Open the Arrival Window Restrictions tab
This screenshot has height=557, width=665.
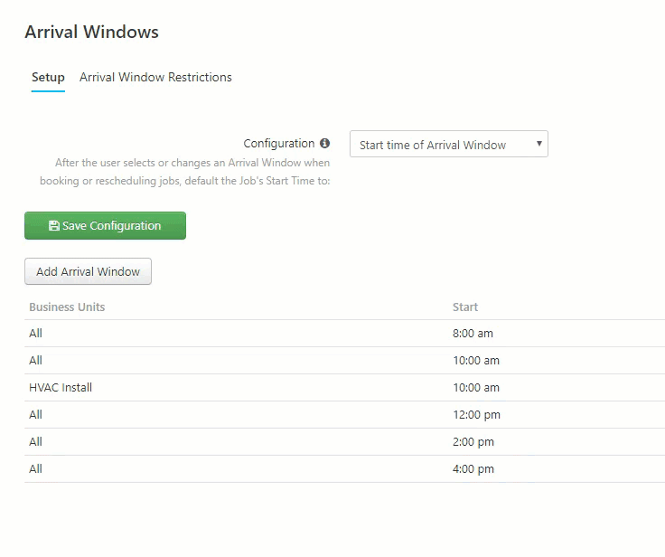(155, 77)
